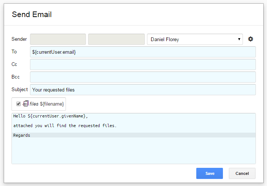Click into the empty Cc field
267x186 pixels.
(x=143, y=64)
